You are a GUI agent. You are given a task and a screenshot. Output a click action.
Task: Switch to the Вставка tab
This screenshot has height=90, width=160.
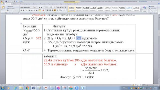pos(15,4)
